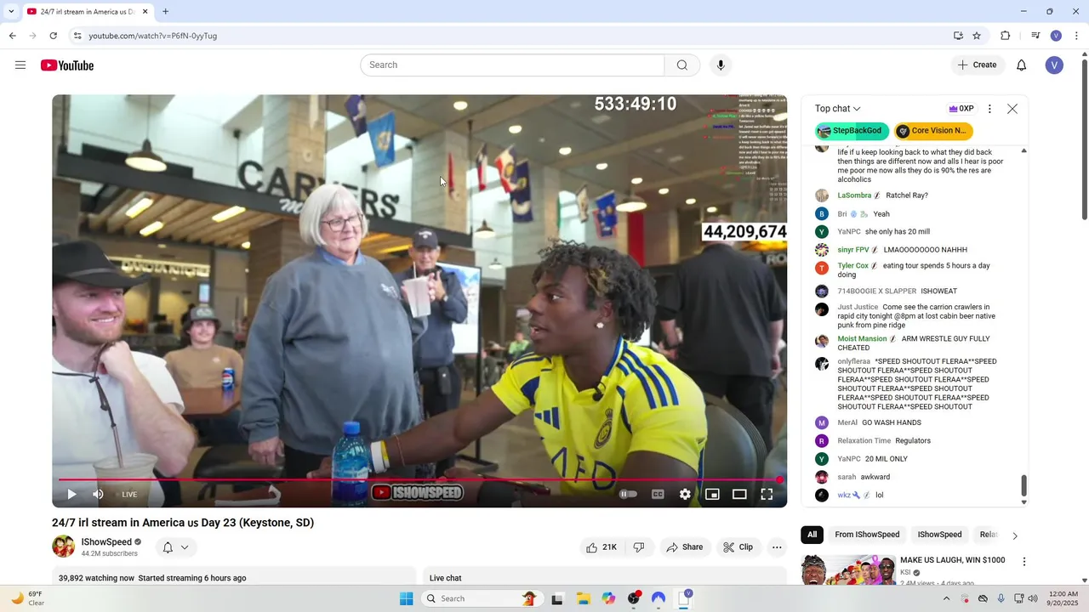The image size is (1089, 612).
Task: Expand the Top chat mode dropdown
Action: (838, 109)
